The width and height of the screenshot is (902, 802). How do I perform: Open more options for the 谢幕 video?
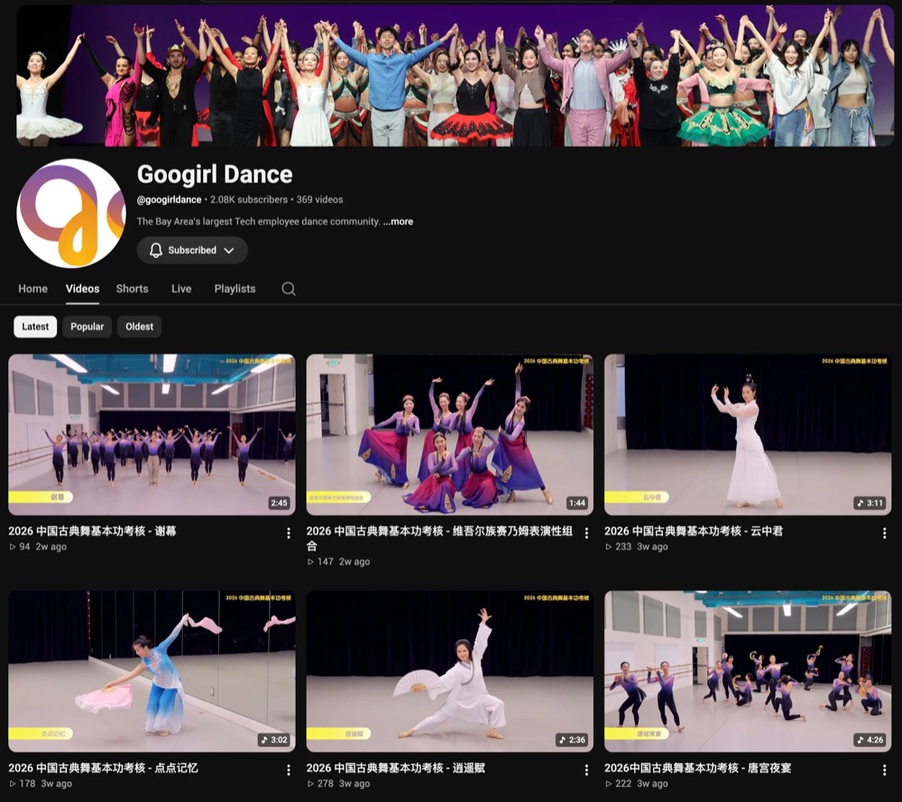coord(289,533)
